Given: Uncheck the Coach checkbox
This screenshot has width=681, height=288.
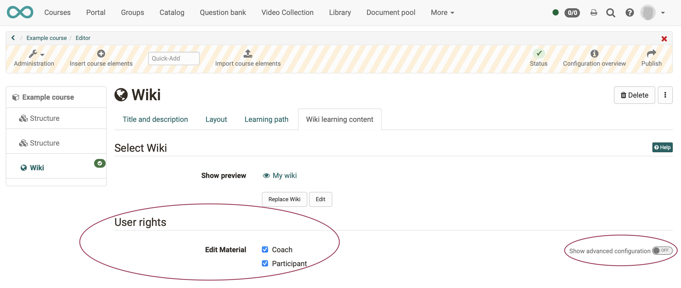Looking at the screenshot, I should point(265,249).
